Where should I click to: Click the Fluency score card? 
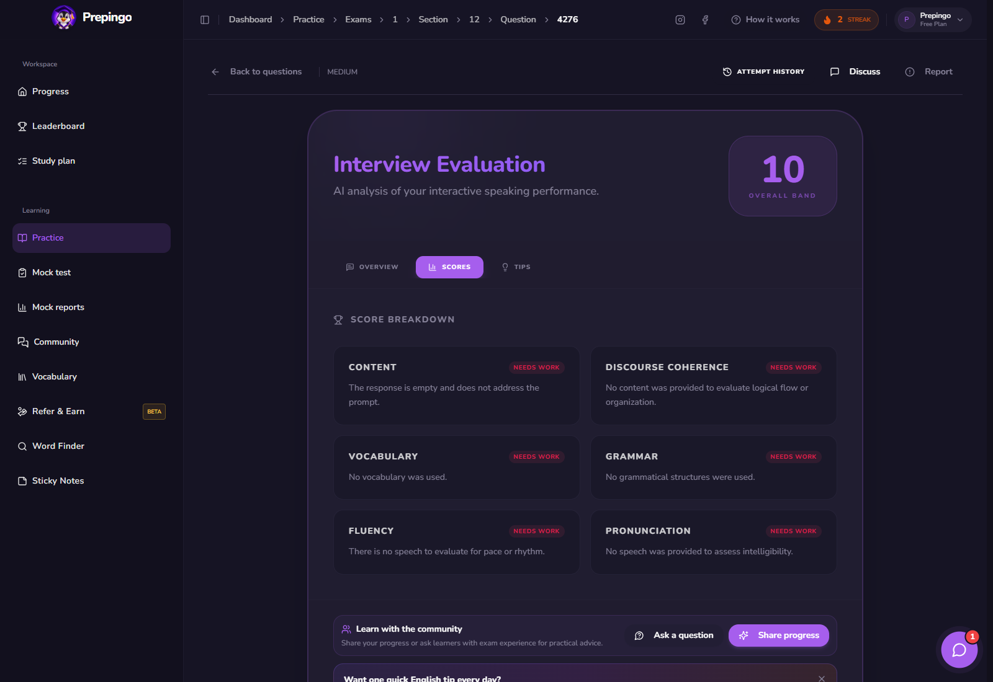(457, 542)
